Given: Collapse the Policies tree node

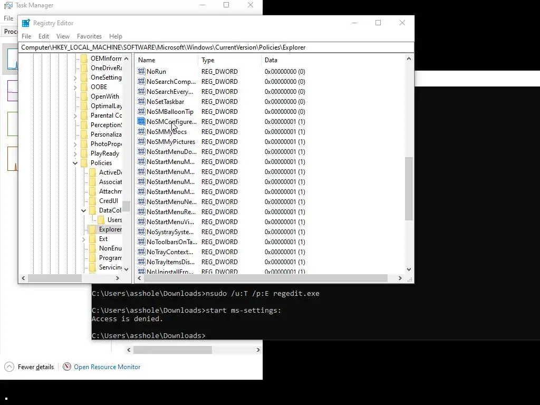Looking at the screenshot, I should (x=75, y=163).
